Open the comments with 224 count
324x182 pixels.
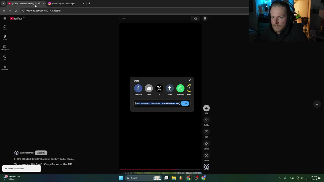(x=206, y=132)
